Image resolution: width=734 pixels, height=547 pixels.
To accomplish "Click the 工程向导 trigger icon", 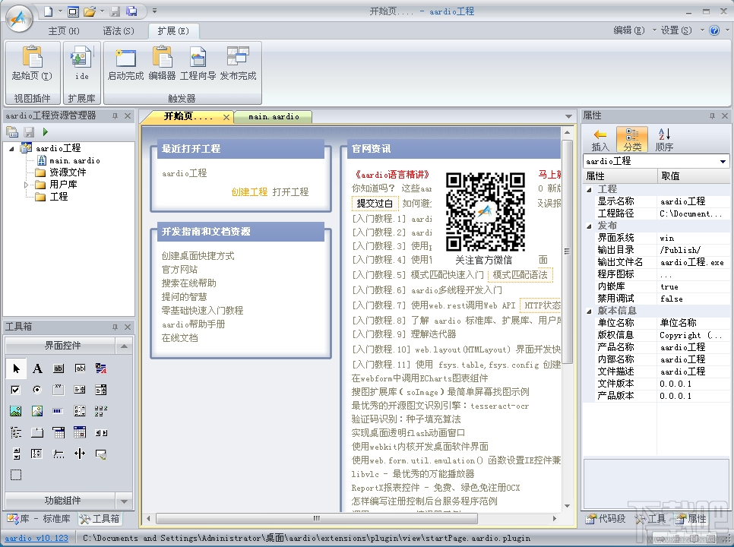I will (198, 63).
